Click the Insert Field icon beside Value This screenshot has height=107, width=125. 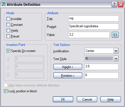(x=115, y=35)
